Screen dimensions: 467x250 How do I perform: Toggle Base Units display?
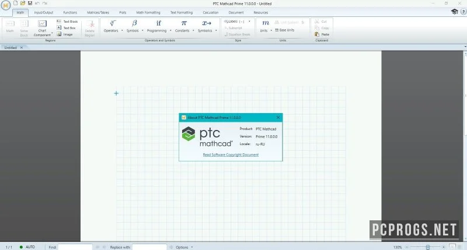click(285, 30)
